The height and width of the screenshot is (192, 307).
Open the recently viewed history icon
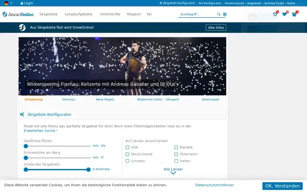click(275, 14)
